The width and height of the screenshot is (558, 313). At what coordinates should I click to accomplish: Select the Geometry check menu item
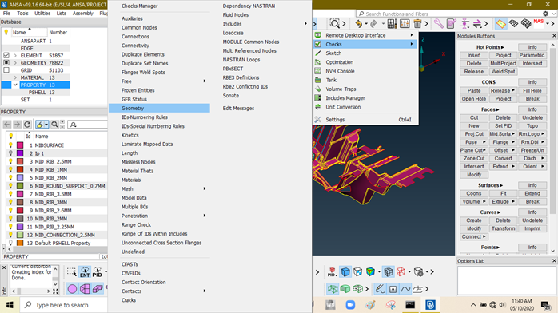(159, 108)
